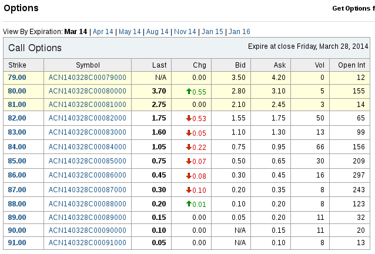The height and width of the screenshot is (254, 375).
Task: Open strike price 88.00 link
Action: [17, 204]
